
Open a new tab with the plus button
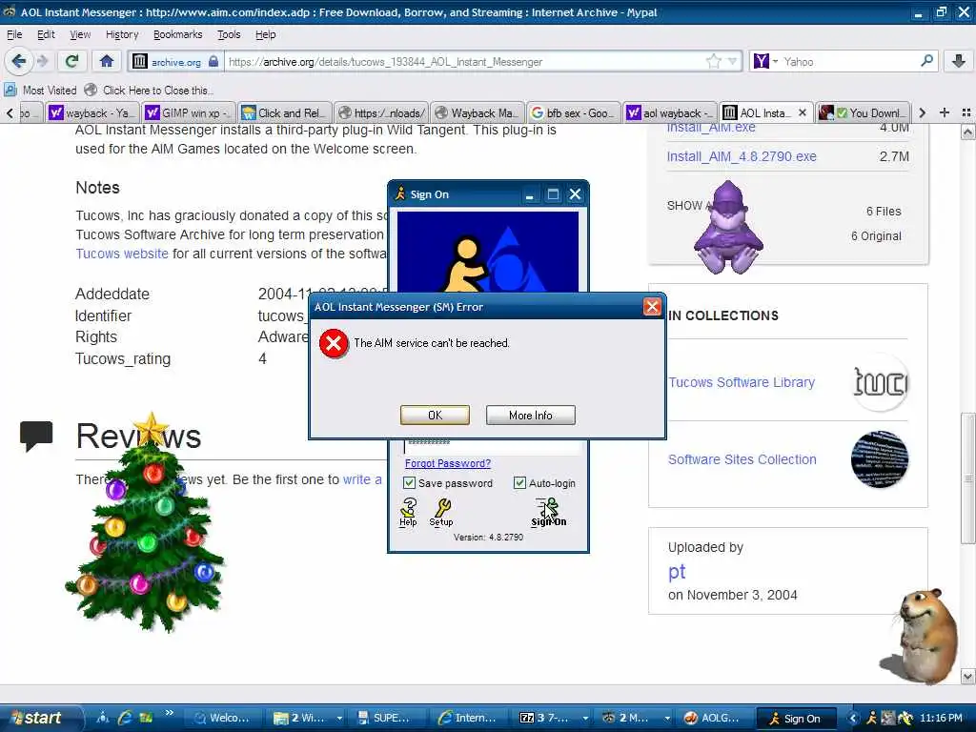tap(945, 112)
